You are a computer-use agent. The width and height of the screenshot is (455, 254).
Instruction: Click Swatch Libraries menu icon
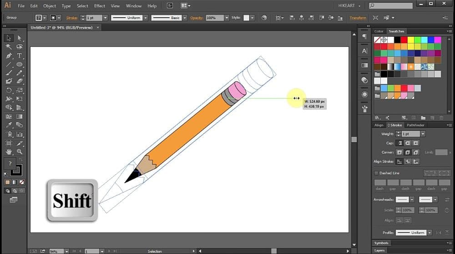378,118
